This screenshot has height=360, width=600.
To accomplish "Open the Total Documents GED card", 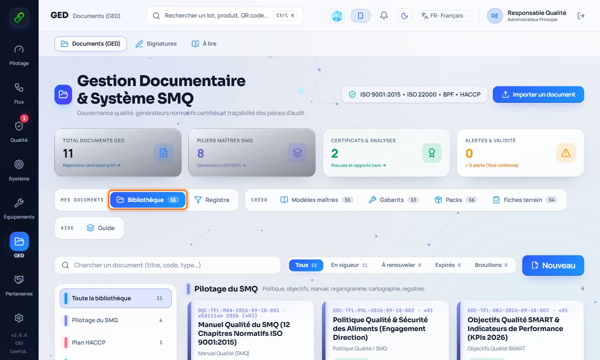I will [118, 153].
